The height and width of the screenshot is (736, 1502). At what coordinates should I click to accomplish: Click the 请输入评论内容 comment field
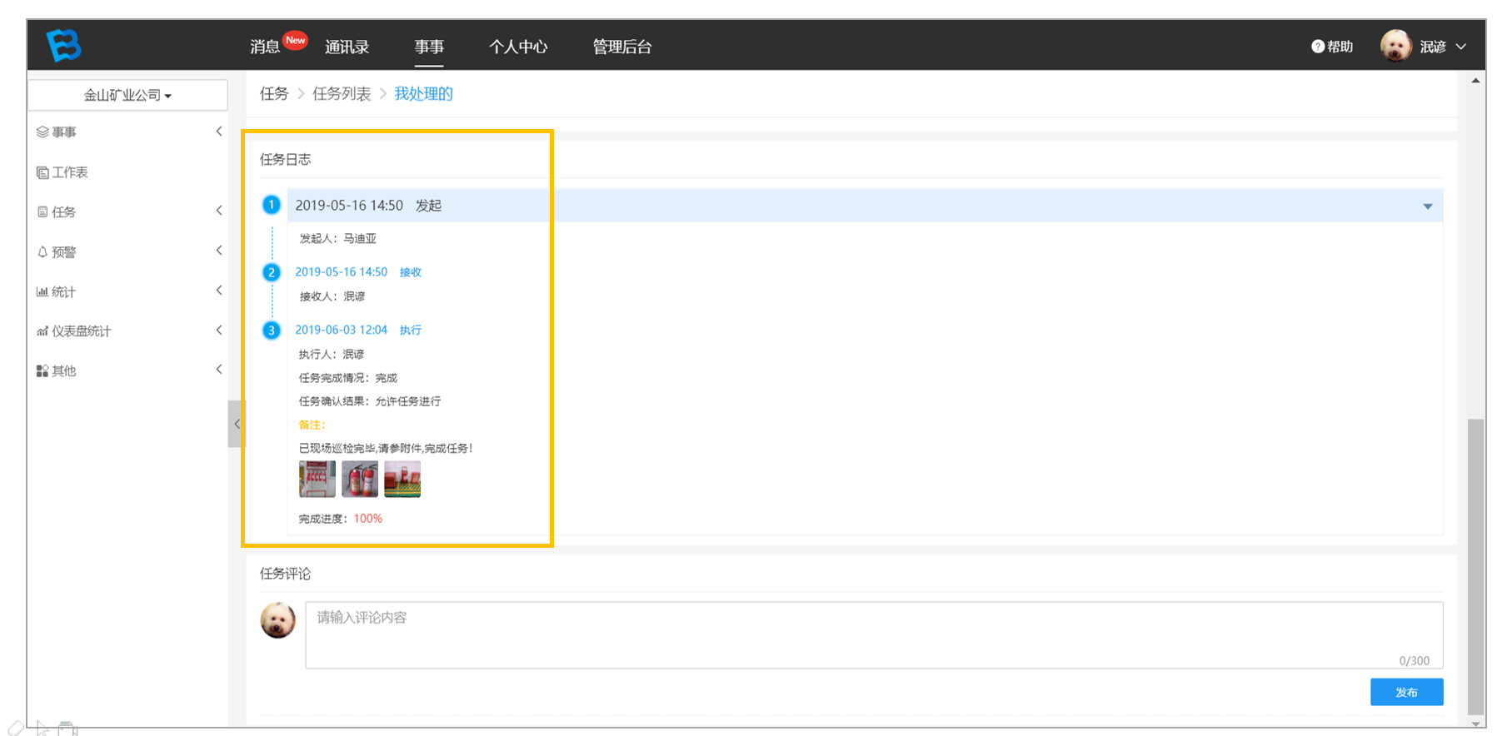point(874,634)
